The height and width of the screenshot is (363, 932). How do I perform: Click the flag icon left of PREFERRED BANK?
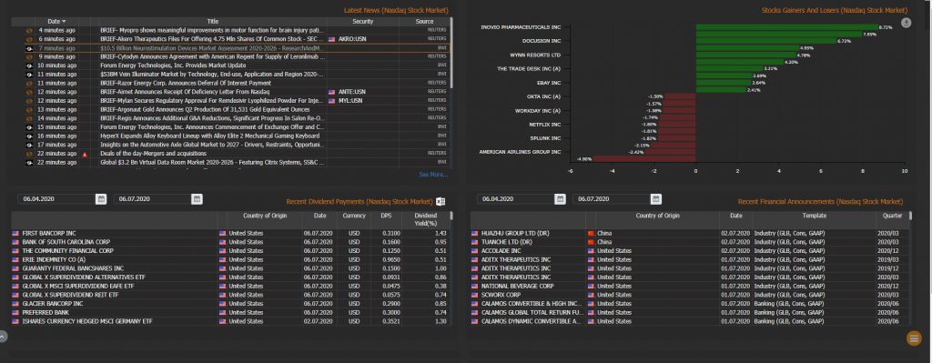pyautogui.click(x=15, y=312)
